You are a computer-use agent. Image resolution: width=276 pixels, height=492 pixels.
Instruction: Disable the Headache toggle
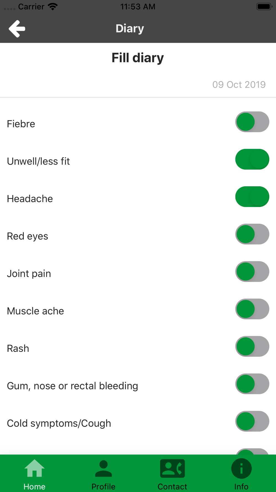252,197
